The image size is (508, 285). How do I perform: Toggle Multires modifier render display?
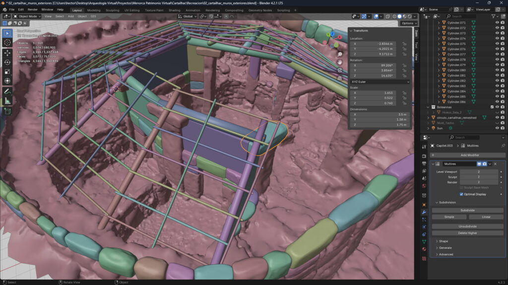pyautogui.click(x=484, y=164)
